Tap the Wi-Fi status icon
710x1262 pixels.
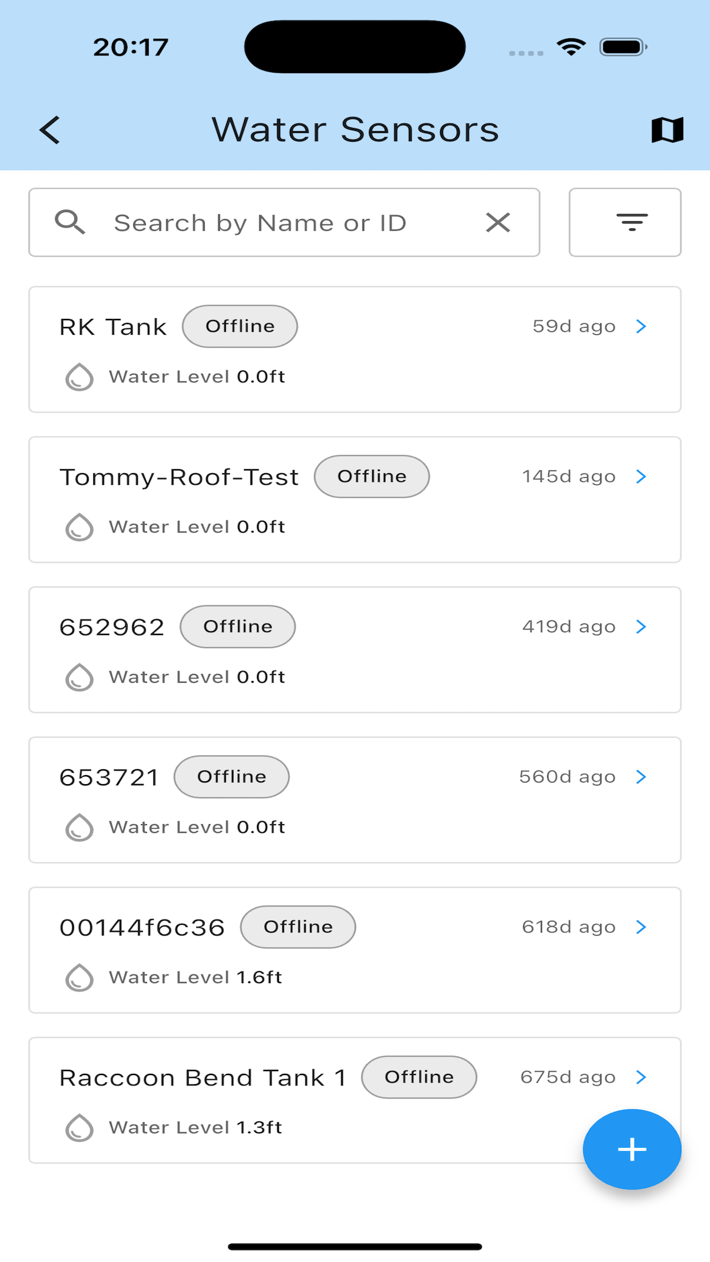(x=571, y=47)
